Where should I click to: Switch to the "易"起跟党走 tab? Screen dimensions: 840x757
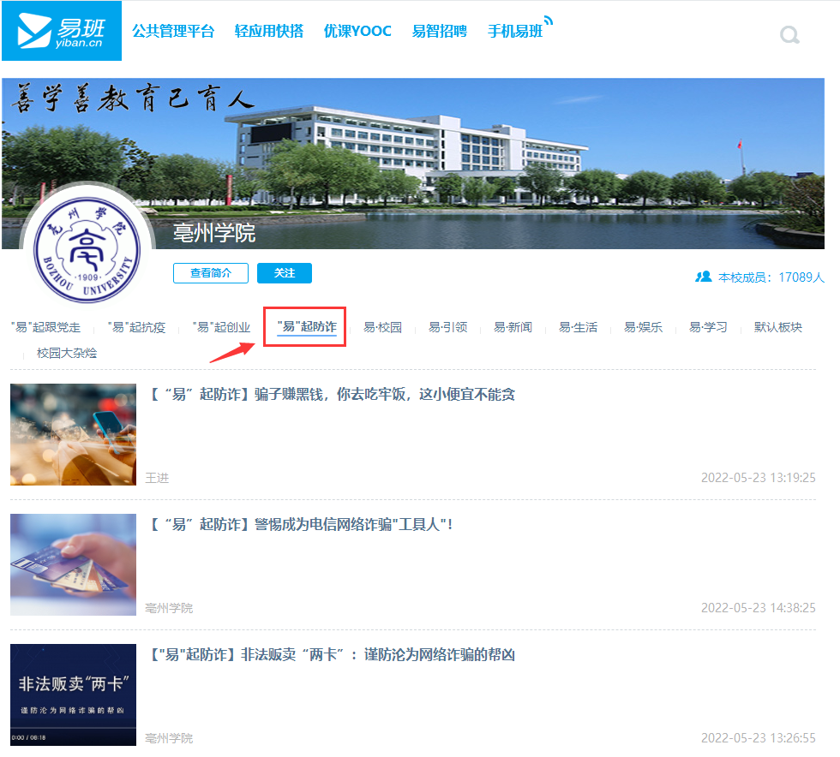[x=46, y=327]
